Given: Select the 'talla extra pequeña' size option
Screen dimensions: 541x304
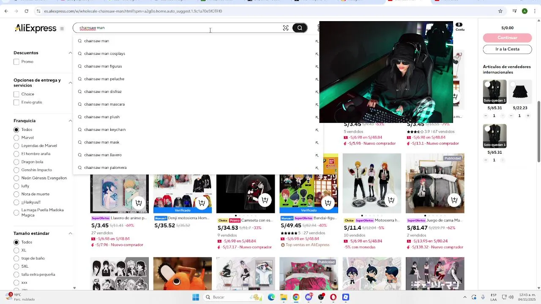Looking at the screenshot, I should pos(16,274).
